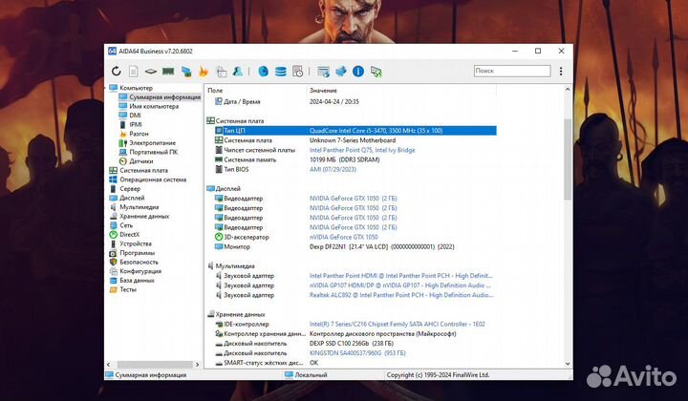This screenshot has height=401, width=688.
Task: Open the blue disk benchmark icon
Action: tap(264, 71)
